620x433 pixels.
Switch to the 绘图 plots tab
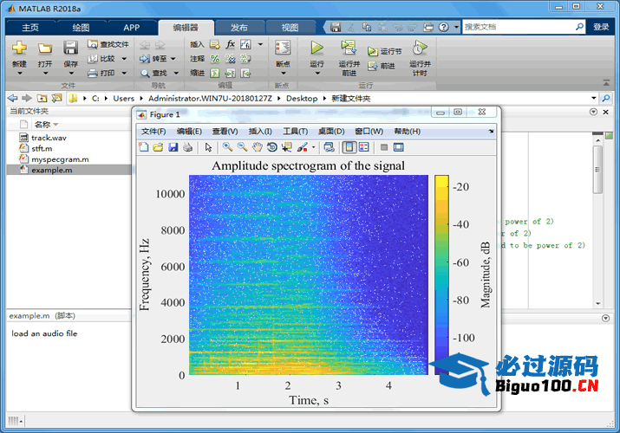pos(81,27)
